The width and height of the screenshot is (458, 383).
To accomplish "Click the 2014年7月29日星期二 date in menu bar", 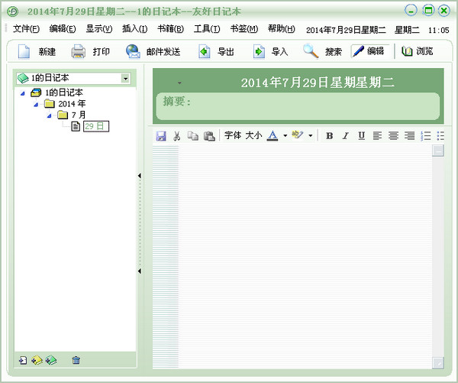I will (x=346, y=30).
